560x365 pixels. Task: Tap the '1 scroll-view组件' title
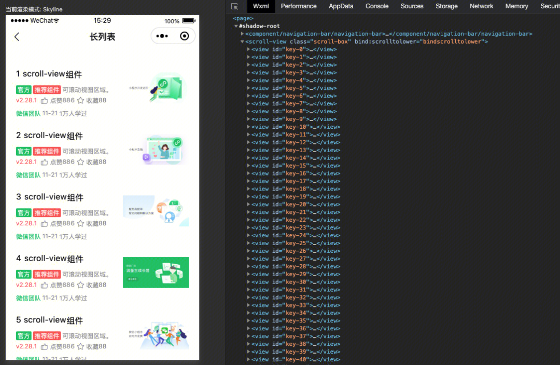point(49,74)
